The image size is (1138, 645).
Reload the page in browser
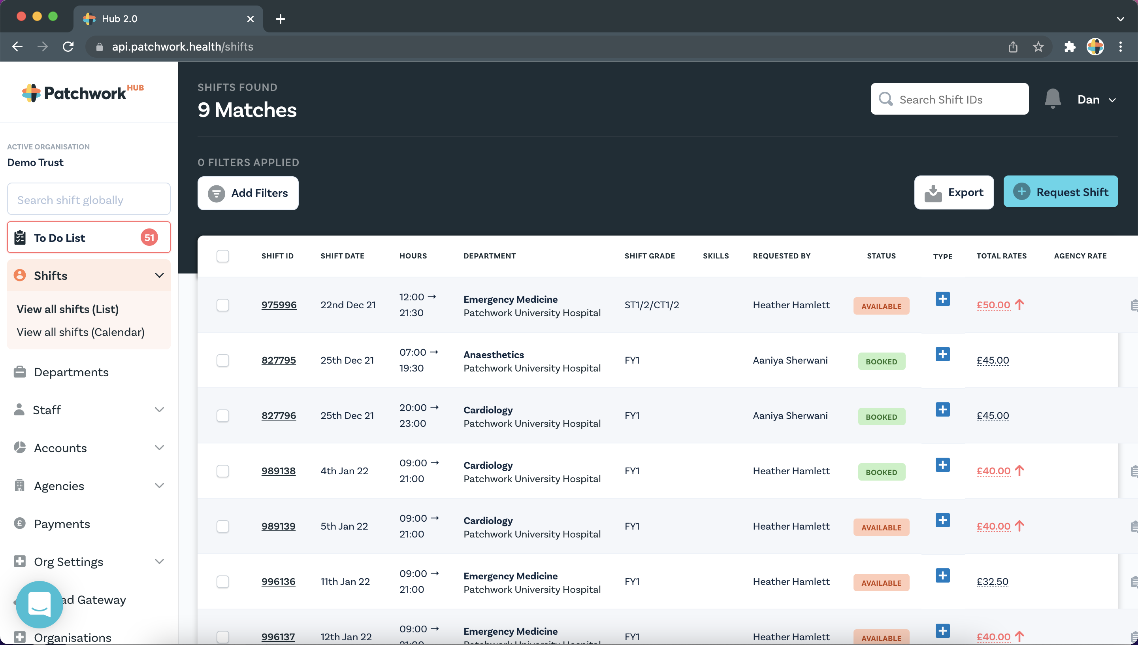point(68,47)
